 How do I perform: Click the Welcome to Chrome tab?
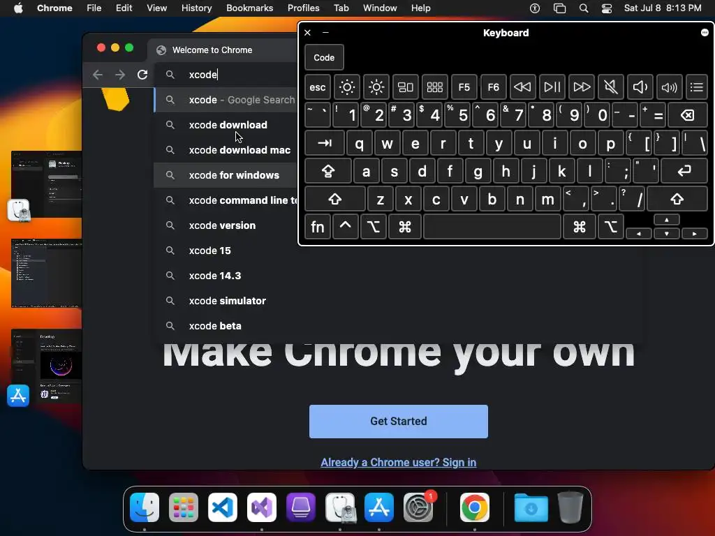coord(223,50)
